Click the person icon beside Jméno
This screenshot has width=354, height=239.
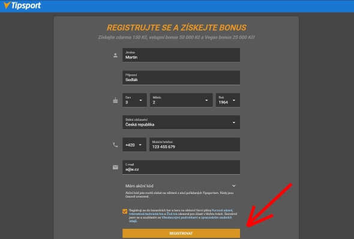pos(115,55)
